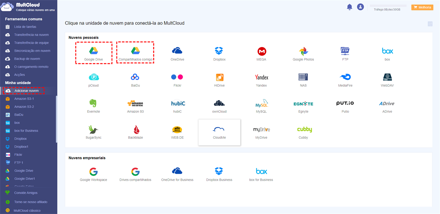Select the FTP connection icon

click(x=345, y=51)
